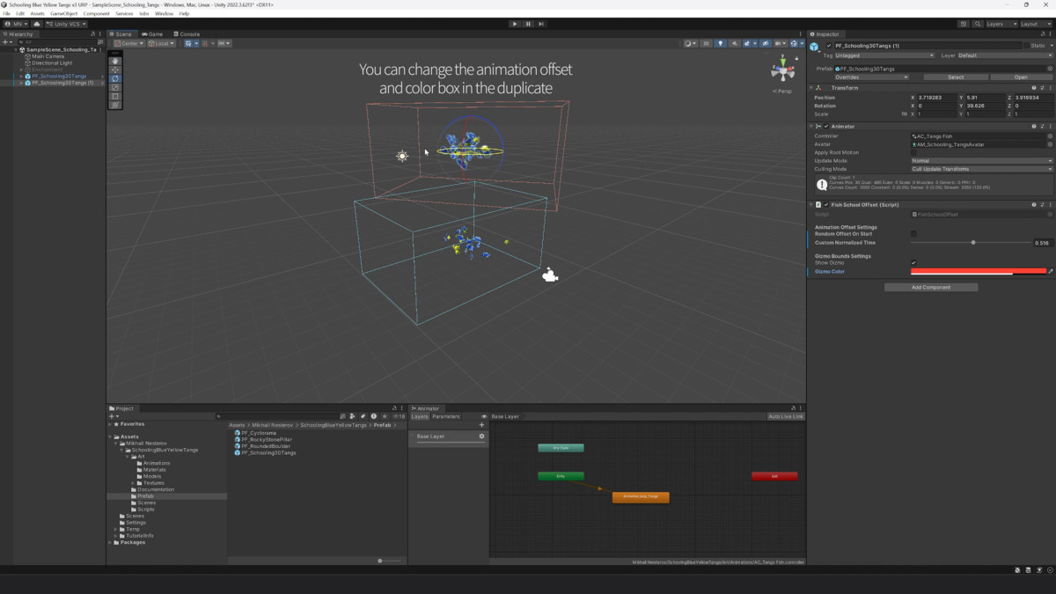Enable Apply Root Motion checkbox
This screenshot has height=594, width=1056.
[913, 152]
